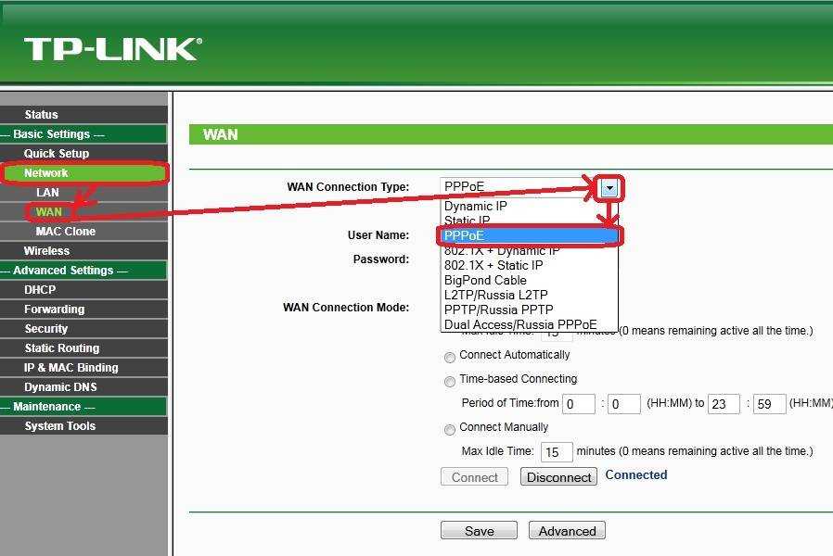Open Advanced WAN settings button

click(567, 531)
